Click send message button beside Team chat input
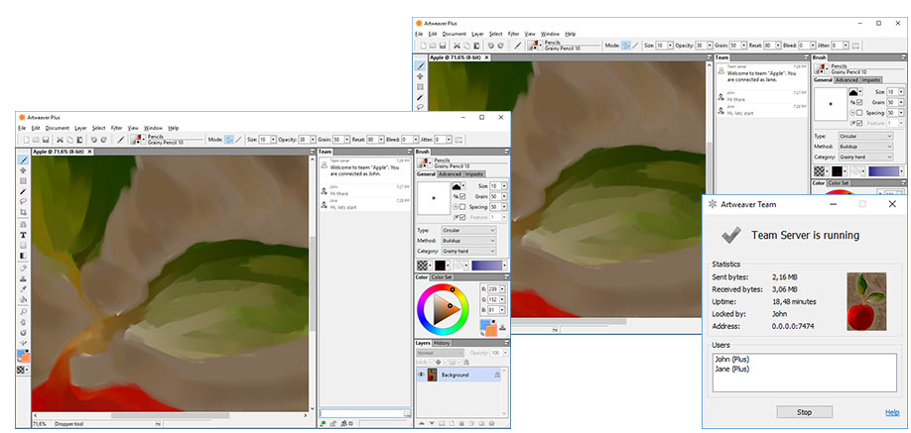Image resolution: width=911 pixels, height=433 pixels. pyautogui.click(x=407, y=413)
